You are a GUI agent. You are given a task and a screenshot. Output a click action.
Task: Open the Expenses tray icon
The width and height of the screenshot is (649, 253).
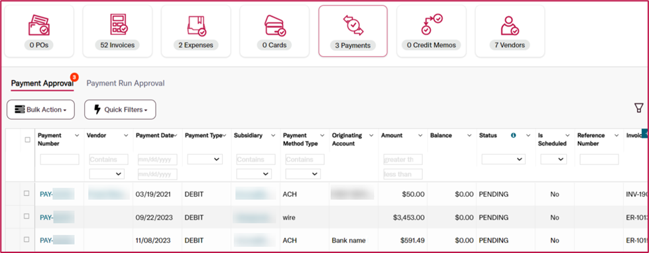[x=196, y=25]
